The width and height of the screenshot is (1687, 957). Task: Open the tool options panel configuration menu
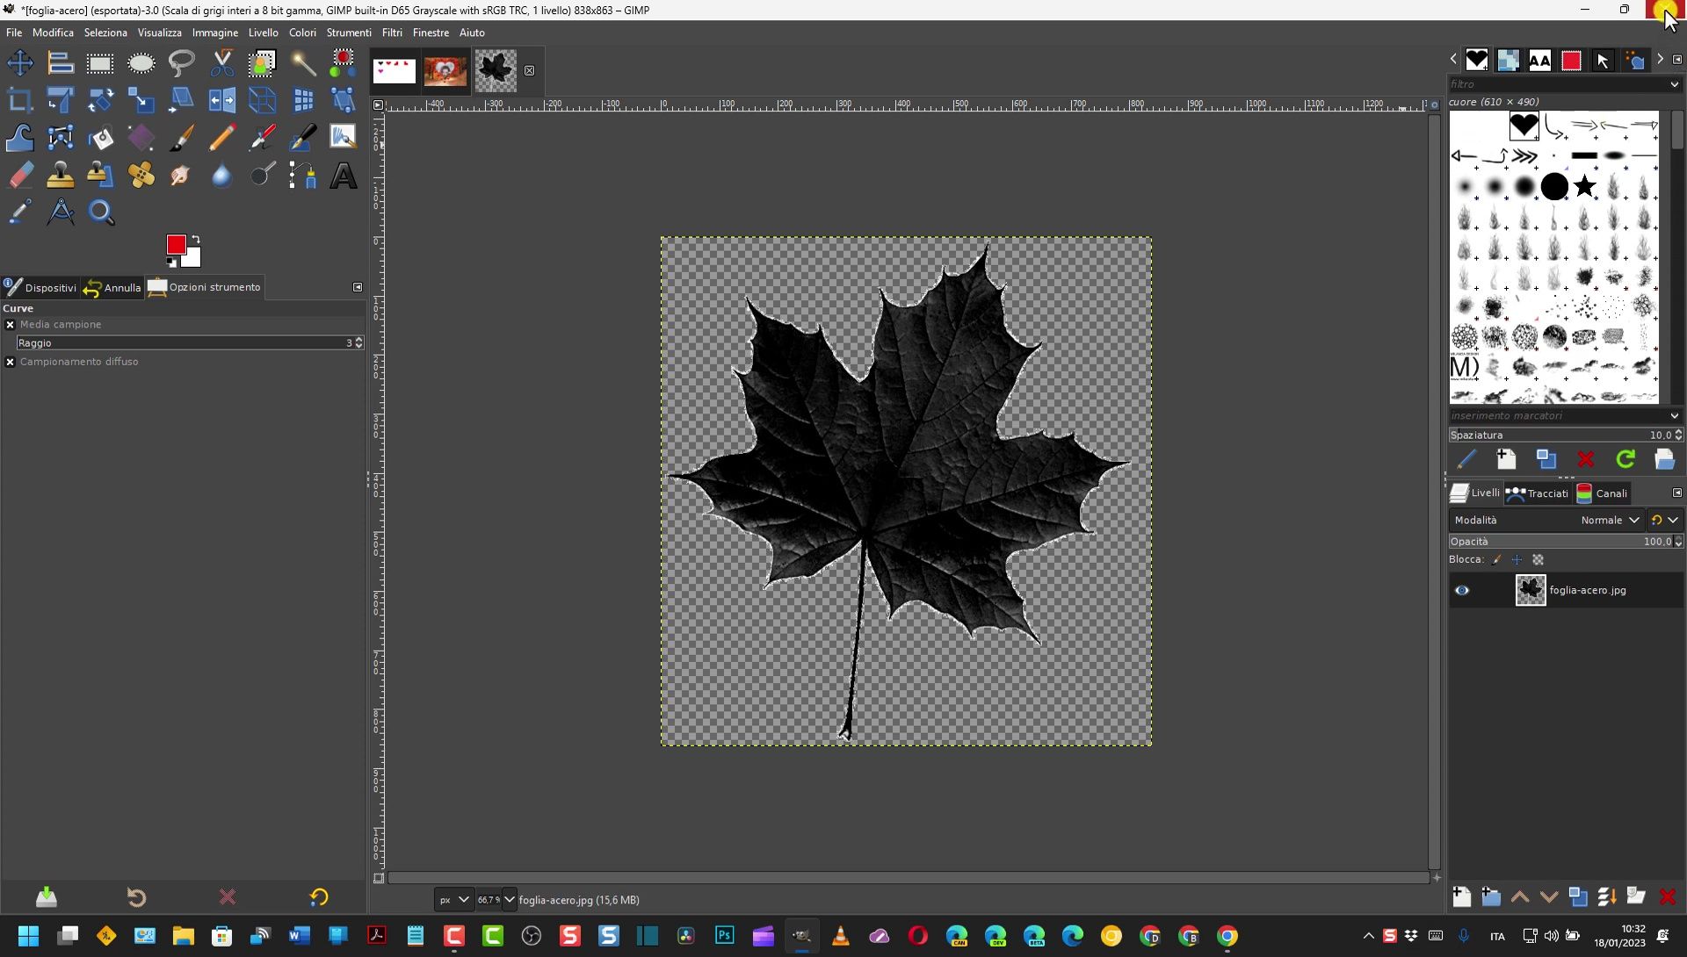tap(358, 287)
